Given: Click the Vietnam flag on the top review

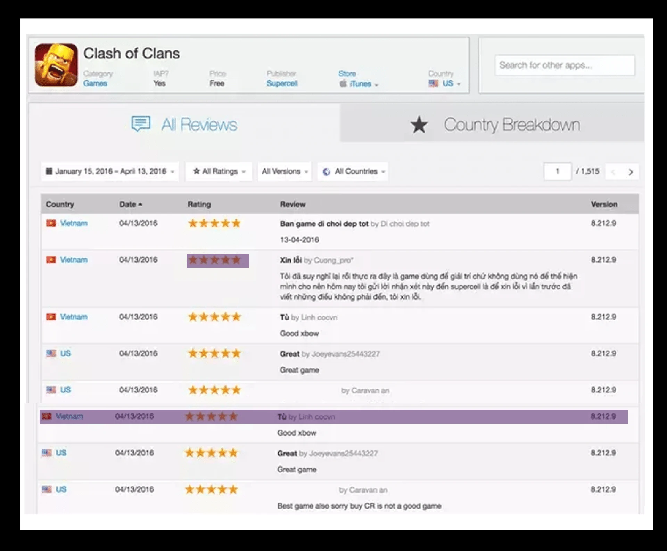Looking at the screenshot, I should [x=50, y=223].
